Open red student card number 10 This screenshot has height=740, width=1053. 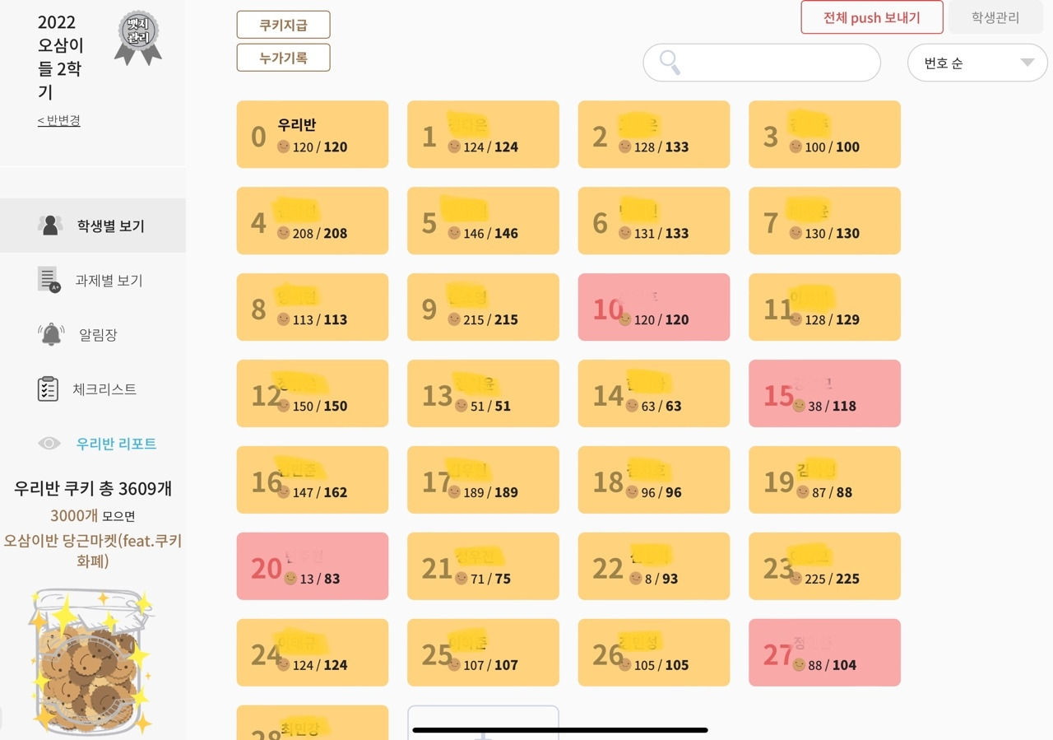click(x=653, y=307)
